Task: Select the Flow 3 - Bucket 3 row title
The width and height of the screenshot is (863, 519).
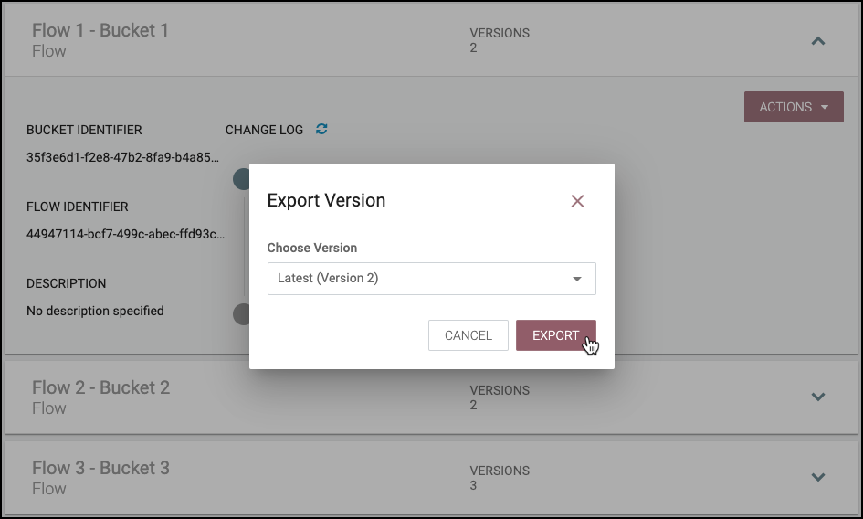Action: click(x=100, y=468)
